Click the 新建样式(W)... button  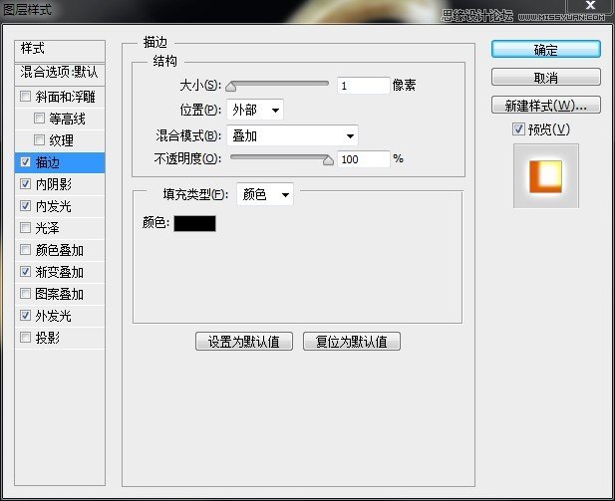tap(545, 105)
